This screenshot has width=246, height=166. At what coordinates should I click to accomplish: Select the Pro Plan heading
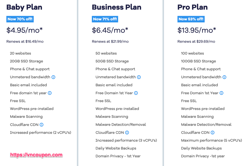coord(193,7)
